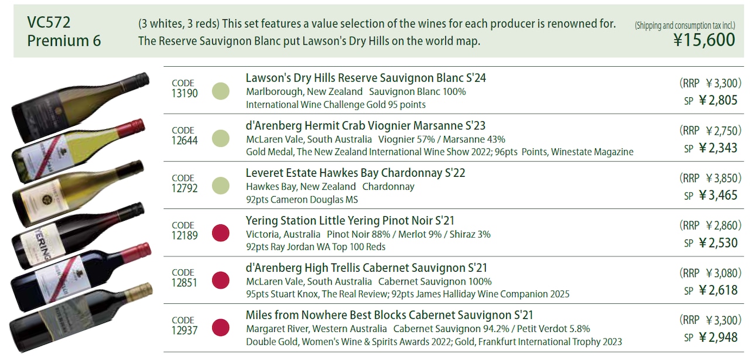Open Miles from Nowhere Best Blocks title
Screen dimensions: 750x356
[x=390, y=316]
